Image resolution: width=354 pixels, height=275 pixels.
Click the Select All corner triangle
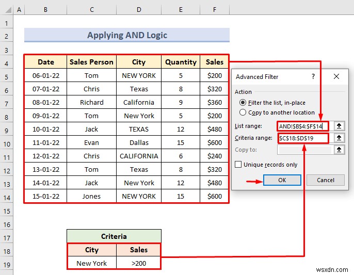8,10
